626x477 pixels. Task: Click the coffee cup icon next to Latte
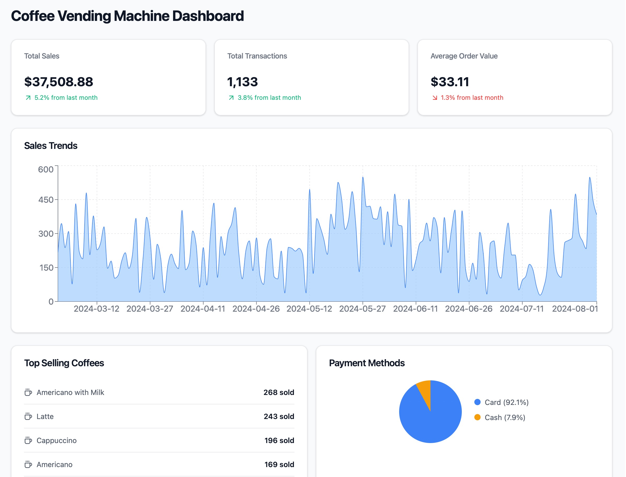coord(28,416)
